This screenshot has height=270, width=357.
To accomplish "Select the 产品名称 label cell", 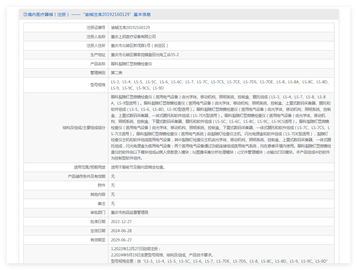I will [66, 64].
